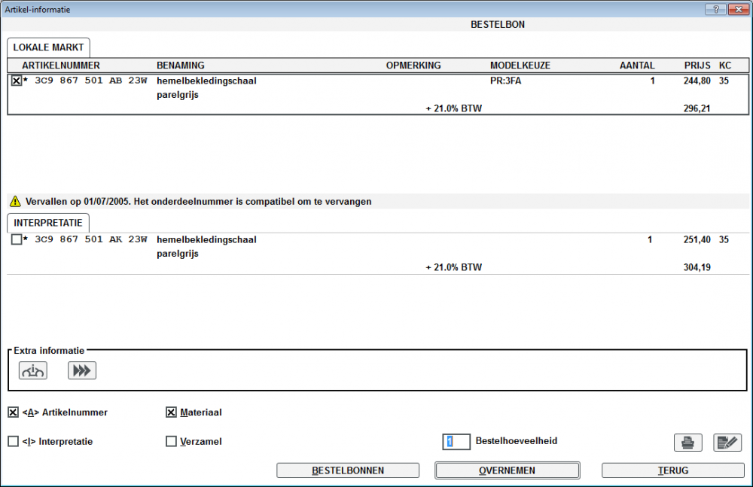Viewport: 753px width, 487px height.
Task: Uncheck the Materiaal checkbox
Action: pos(171,412)
